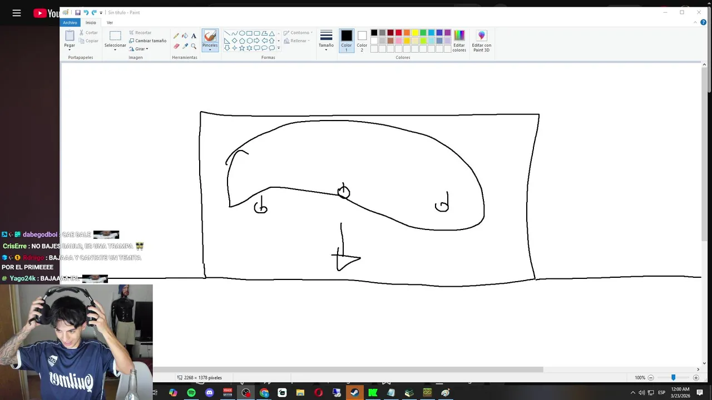
Task: Open YouTube hamburger menu behind Paint
Action: coord(17,13)
